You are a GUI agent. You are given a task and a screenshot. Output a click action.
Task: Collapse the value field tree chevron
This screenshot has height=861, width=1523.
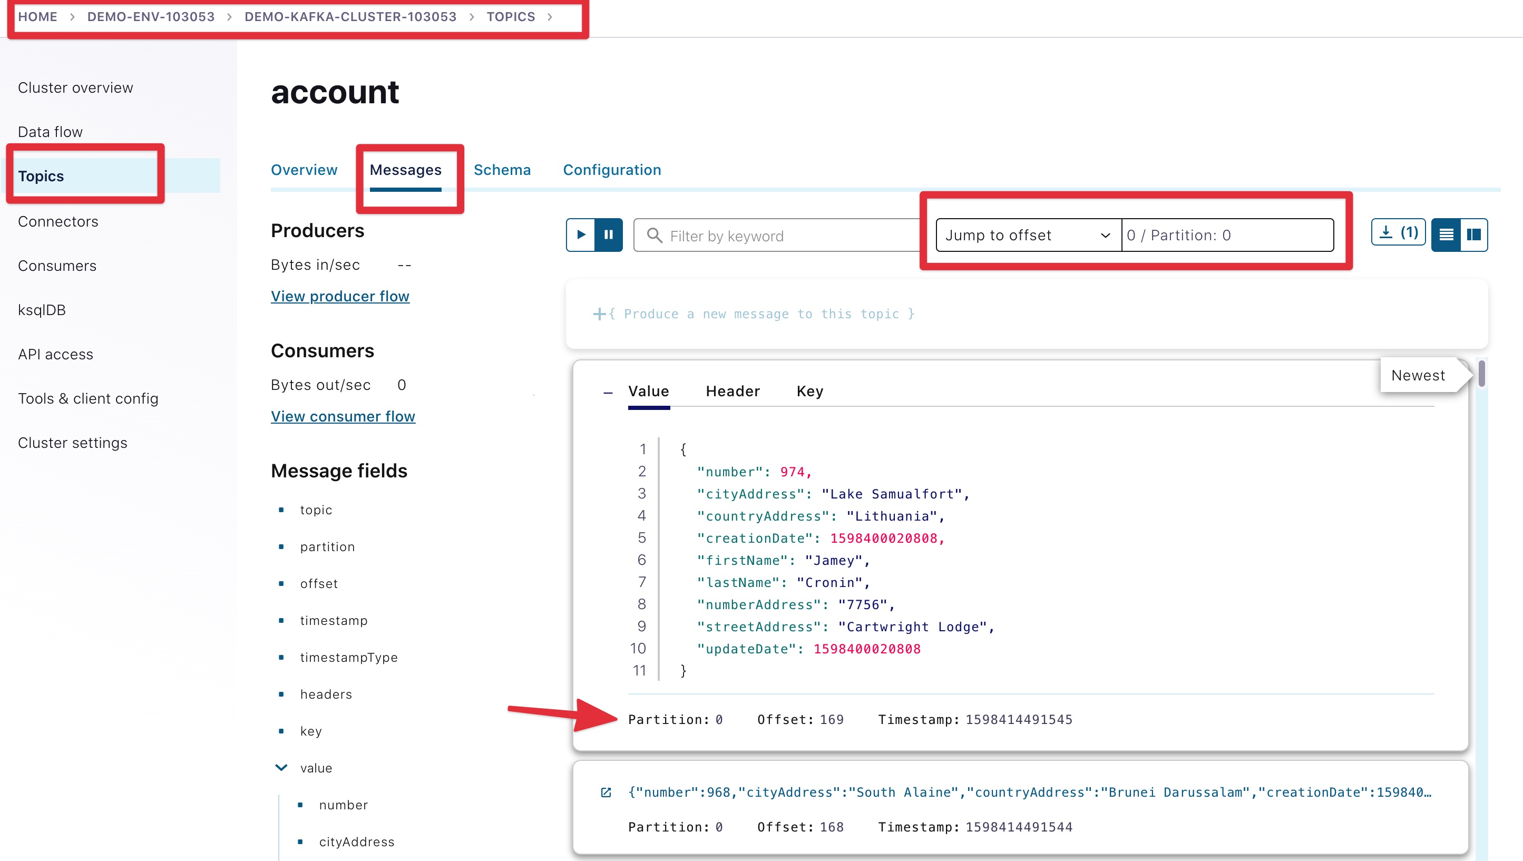pyautogui.click(x=281, y=768)
